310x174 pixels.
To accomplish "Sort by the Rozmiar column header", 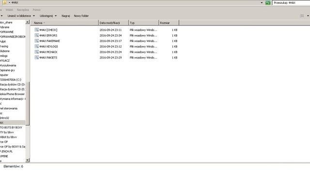I will tap(169, 23).
